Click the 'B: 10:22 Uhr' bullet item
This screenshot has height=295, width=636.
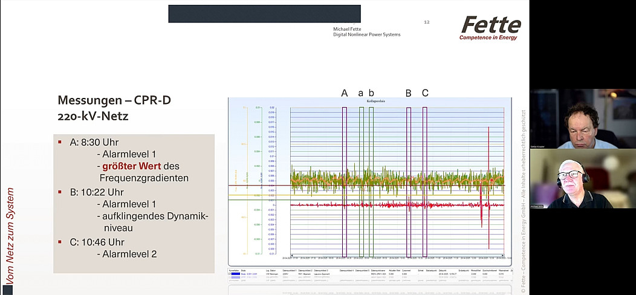pyautogui.click(x=97, y=192)
